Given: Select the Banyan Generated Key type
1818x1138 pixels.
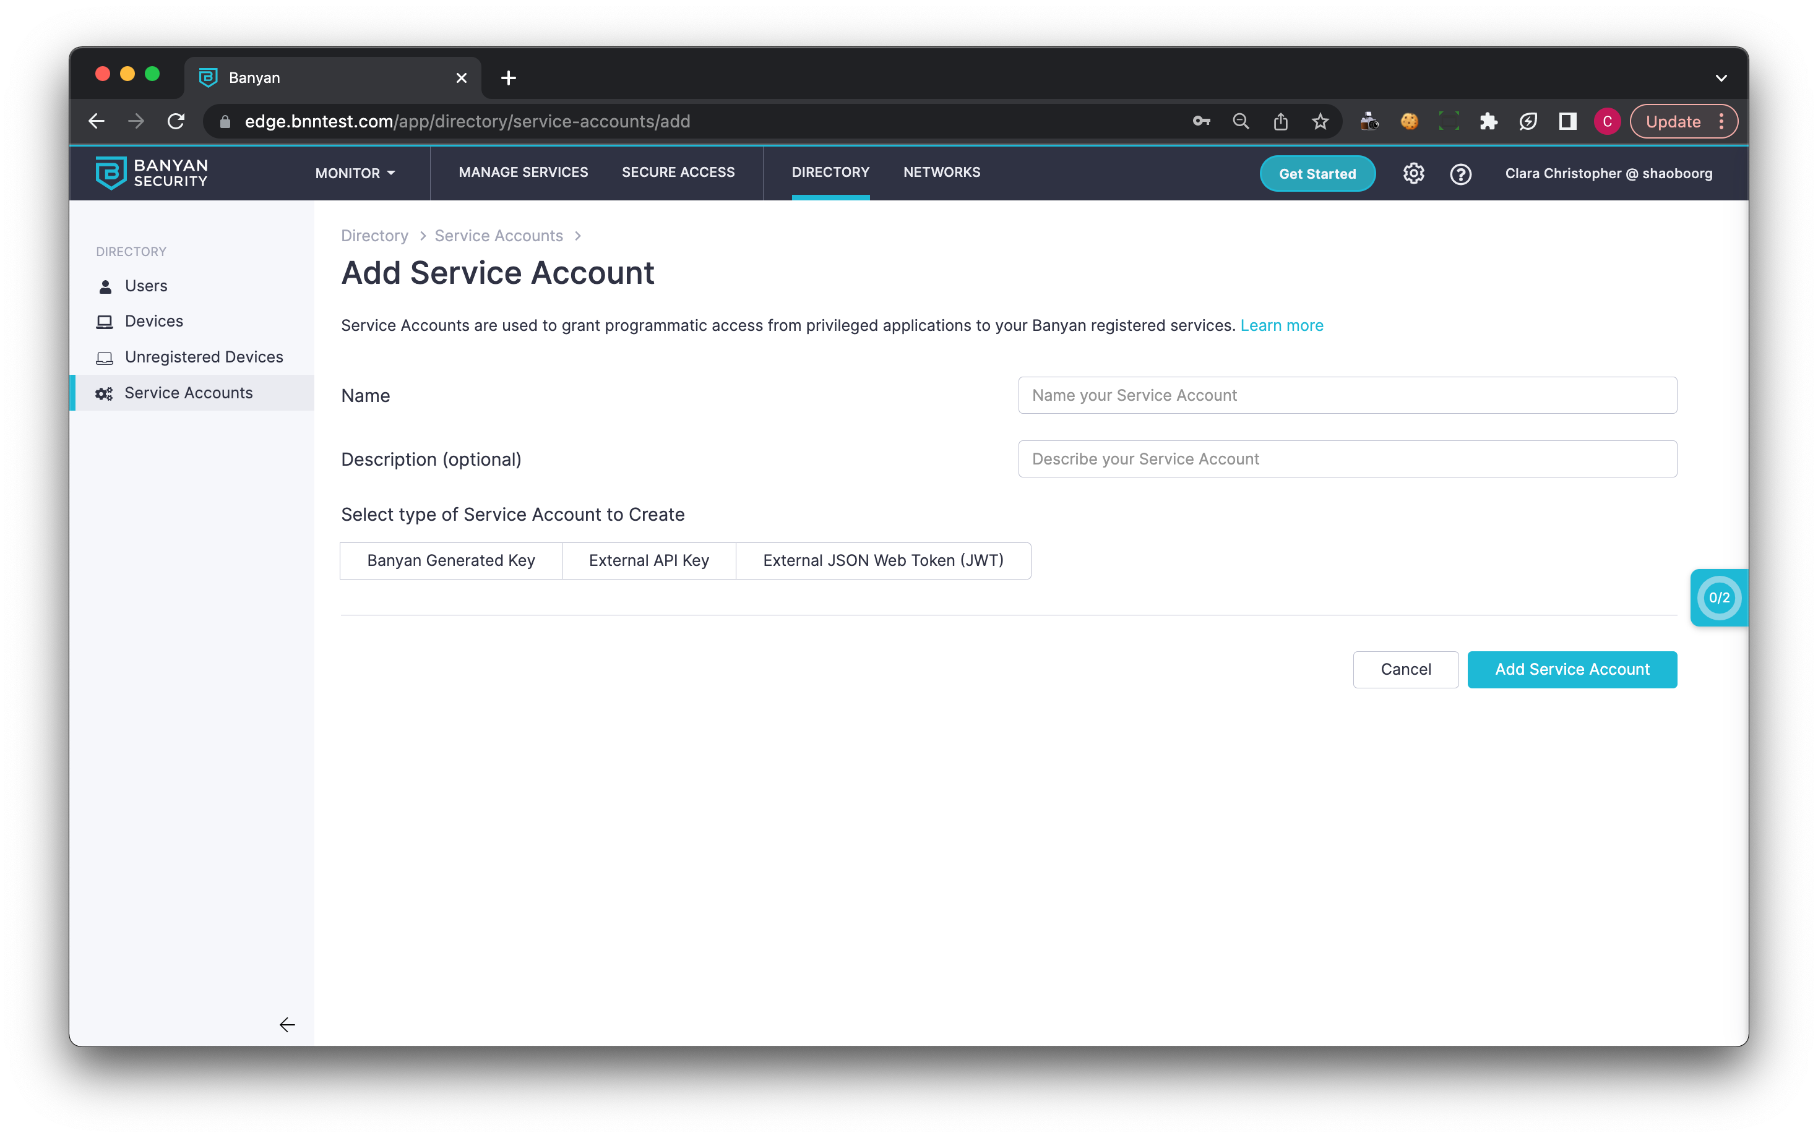Looking at the screenshot, I should tap(451, 561).
